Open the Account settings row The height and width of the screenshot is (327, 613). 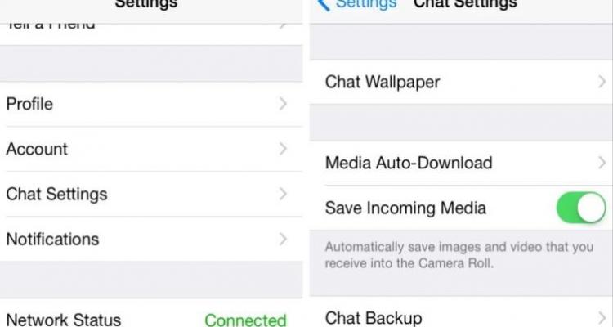(x=151, y=149)
